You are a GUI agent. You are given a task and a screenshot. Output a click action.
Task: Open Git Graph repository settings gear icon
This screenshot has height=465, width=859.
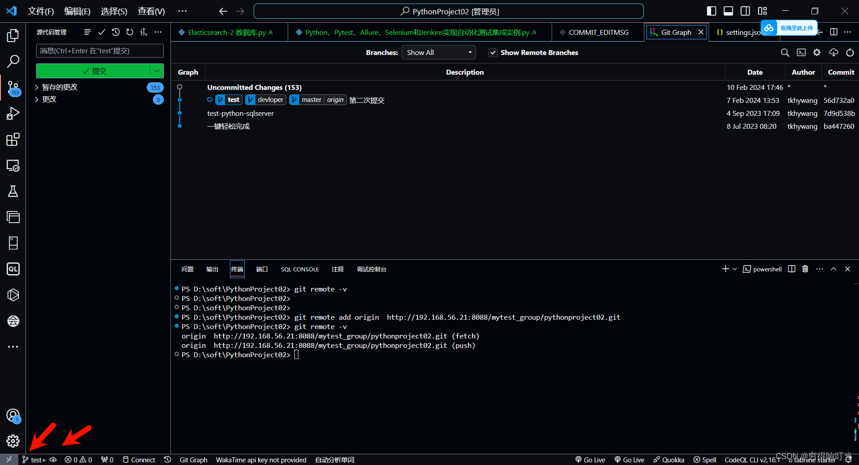[x=816, y=52]
